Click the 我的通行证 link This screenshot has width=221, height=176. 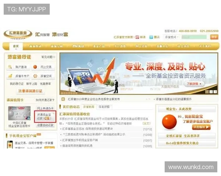17,84
